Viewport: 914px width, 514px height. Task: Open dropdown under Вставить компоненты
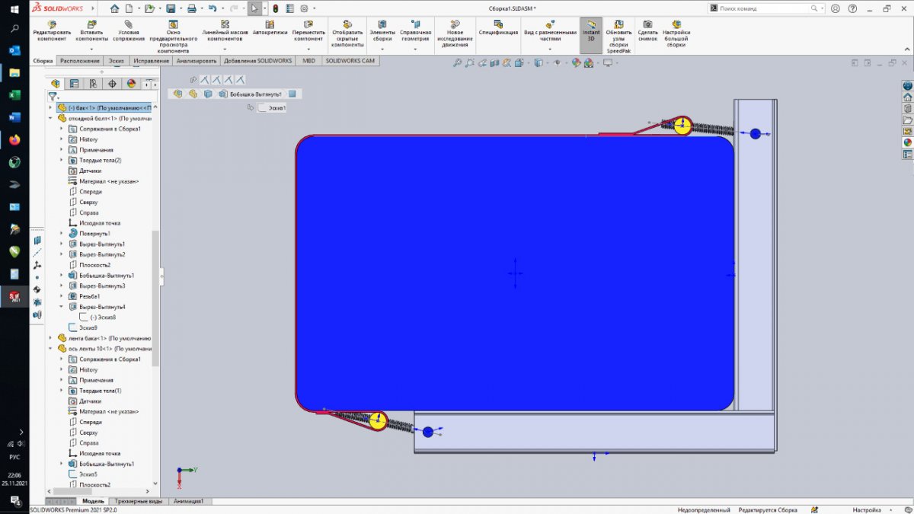click(91, 48)
